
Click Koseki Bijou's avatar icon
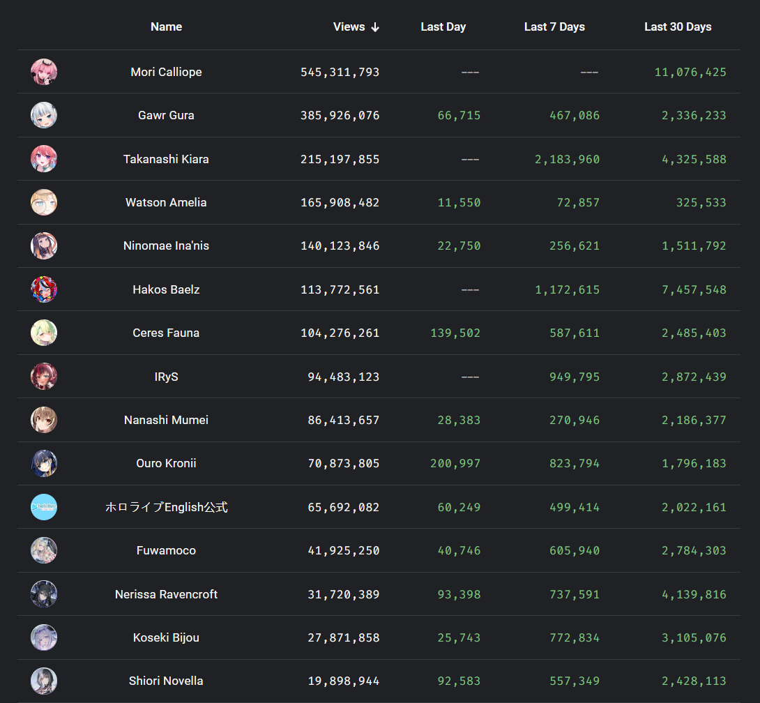(44, 637)
